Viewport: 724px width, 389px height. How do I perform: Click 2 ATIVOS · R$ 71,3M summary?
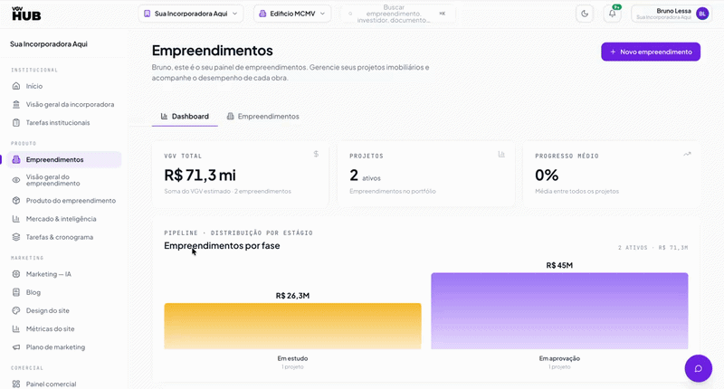click(653, 248)
